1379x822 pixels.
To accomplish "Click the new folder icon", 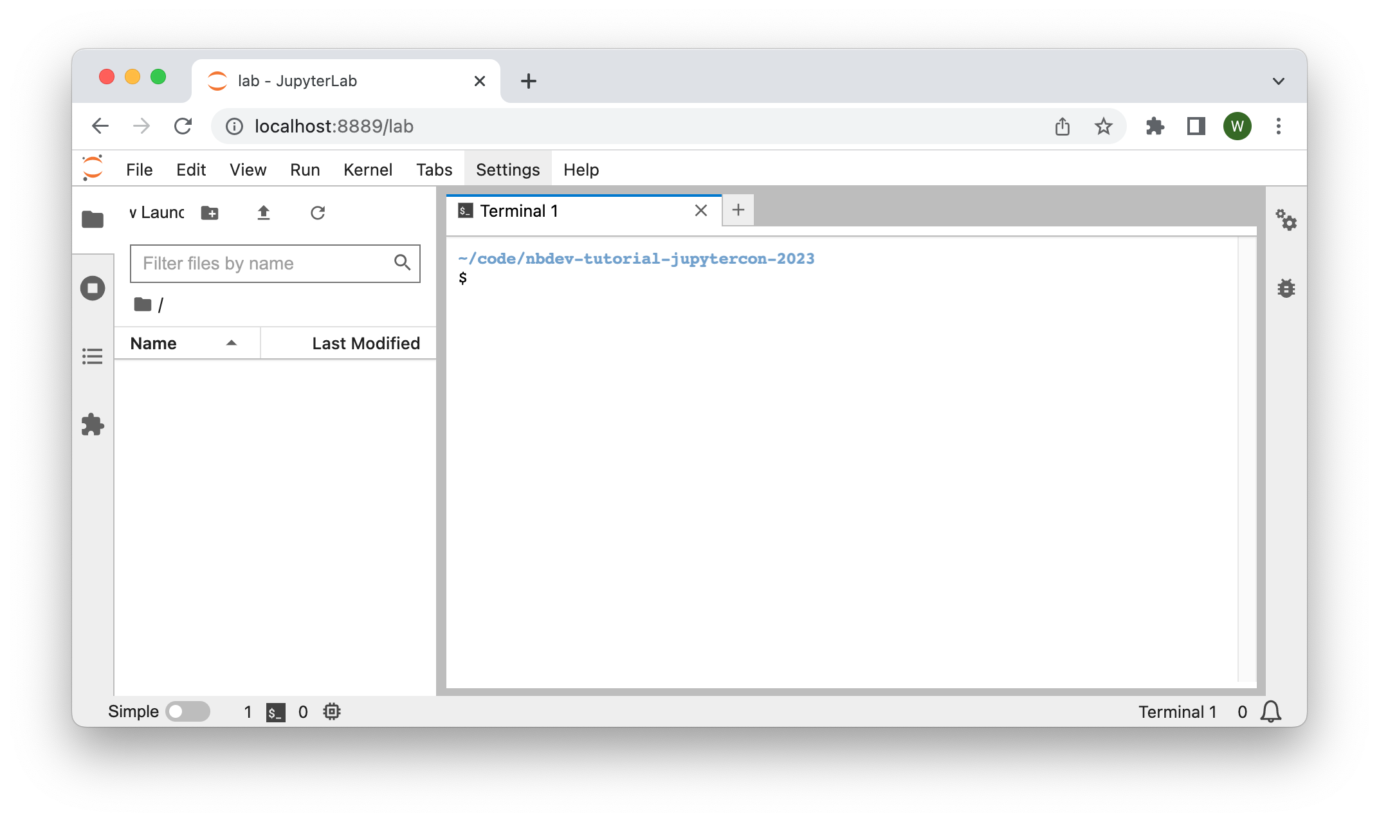I will [x=210, y=213].
